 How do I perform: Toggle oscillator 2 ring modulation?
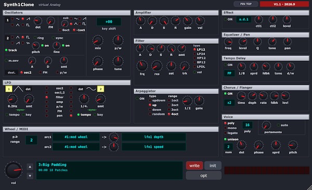pos(35,38)
